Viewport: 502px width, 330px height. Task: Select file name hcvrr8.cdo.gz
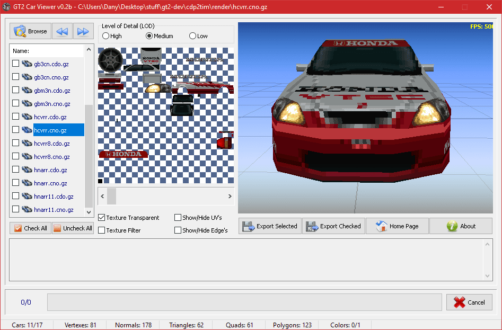[x=52, y=144]
